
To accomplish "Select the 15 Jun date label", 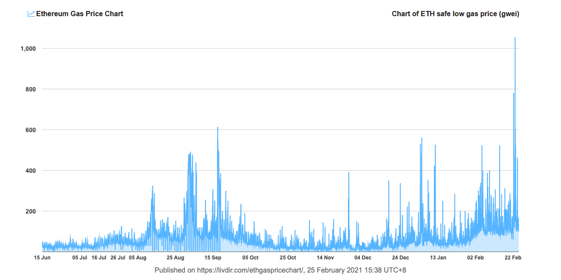I will [x=42, y=258].
